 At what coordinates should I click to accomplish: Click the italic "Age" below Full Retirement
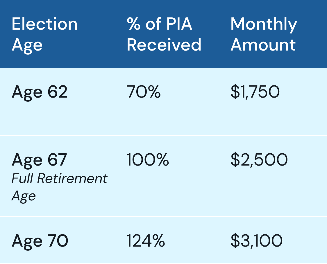(x=24, y=197)
